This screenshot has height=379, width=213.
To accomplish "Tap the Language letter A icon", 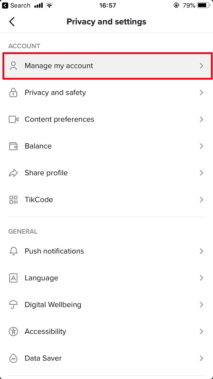I will [x=13, y=278].
